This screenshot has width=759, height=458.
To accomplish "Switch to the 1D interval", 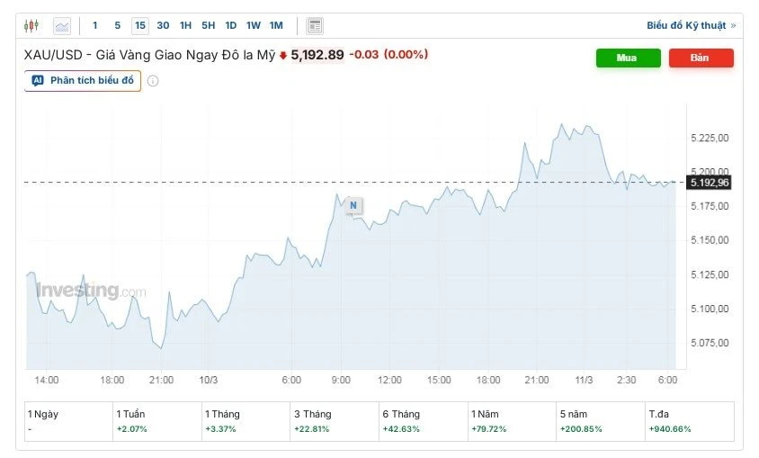I will pos(231,25).
